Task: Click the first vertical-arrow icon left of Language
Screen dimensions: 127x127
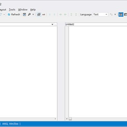Action: coord(71,14)
